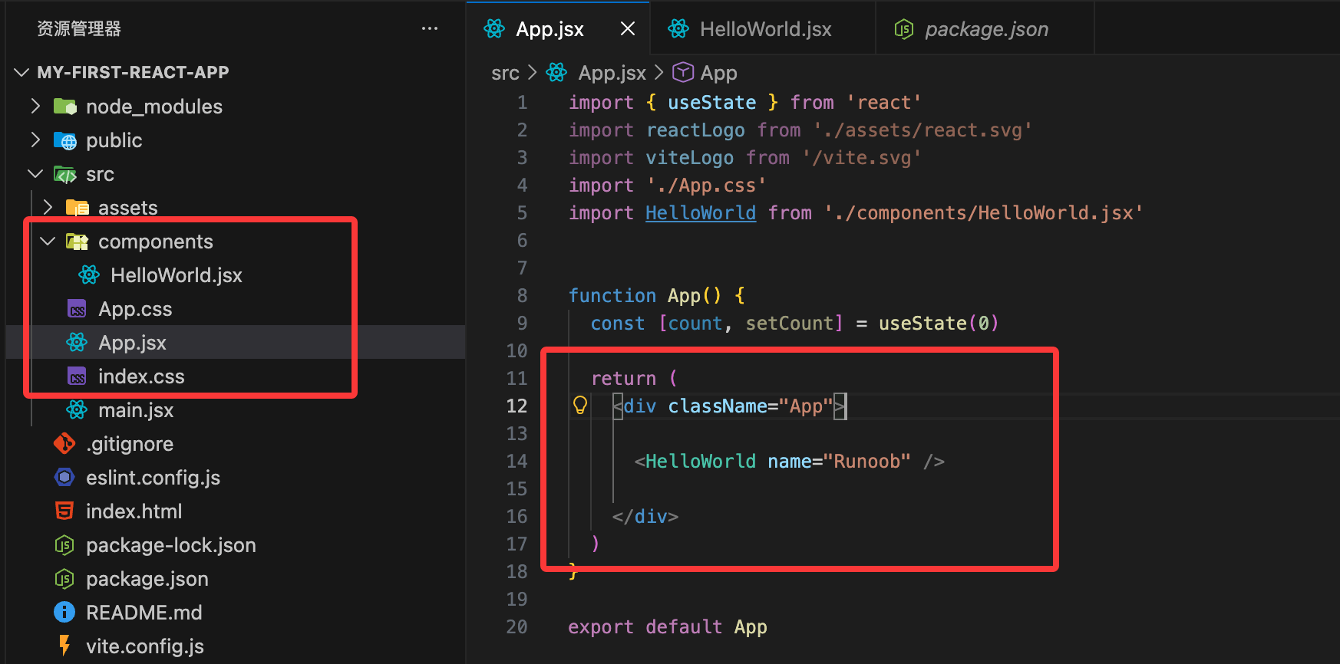This screenshot has height=664, width=1340.
Task: Click the HelloWorld import link on line 5
Action: [x=700, y=212]
